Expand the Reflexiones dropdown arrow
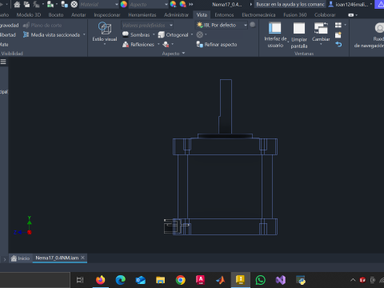The height and width of the screenshot is (288, 384). pos(158,44)
